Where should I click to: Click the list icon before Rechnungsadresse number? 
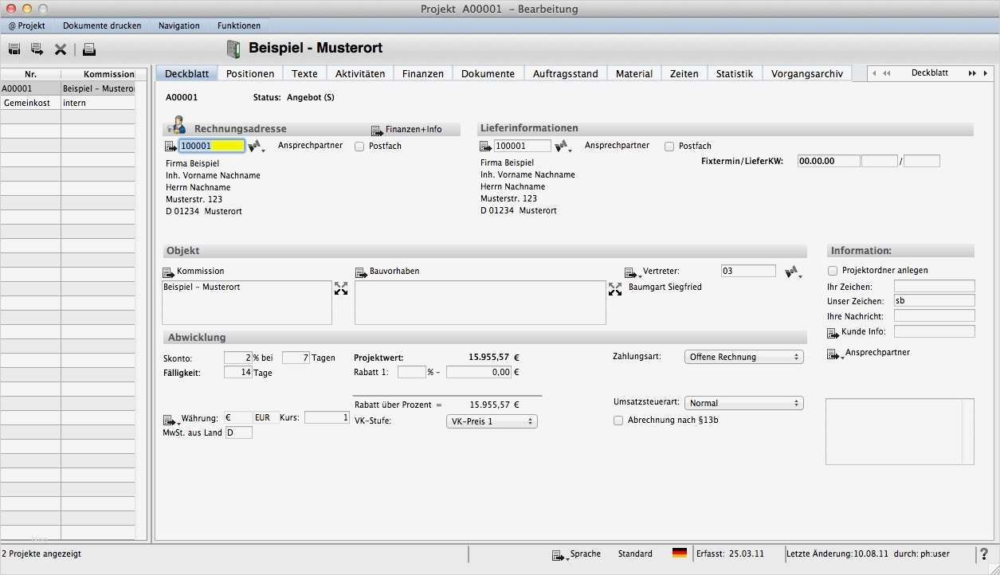(171, 147)
